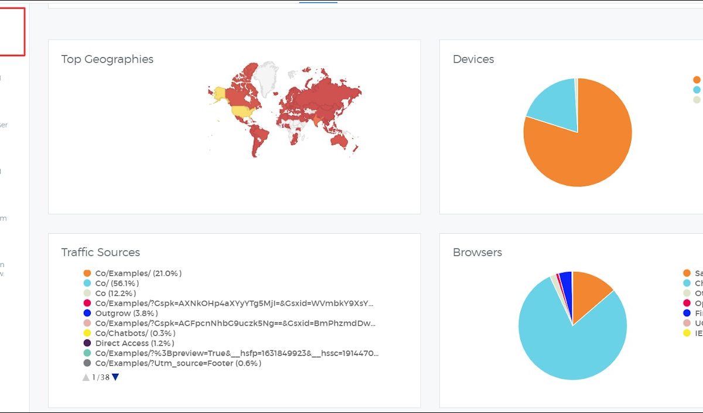Screen dimensions: 703x413
Task: Select the Direct Access (1.2%) legend item
Action: [135, 343]
